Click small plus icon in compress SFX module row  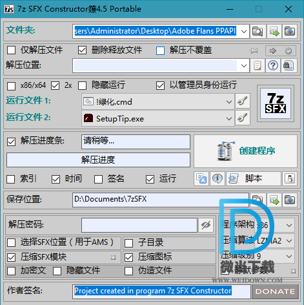click(x=113, y=257)
